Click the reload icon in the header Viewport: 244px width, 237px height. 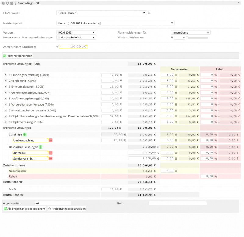(x=7, y=3)
